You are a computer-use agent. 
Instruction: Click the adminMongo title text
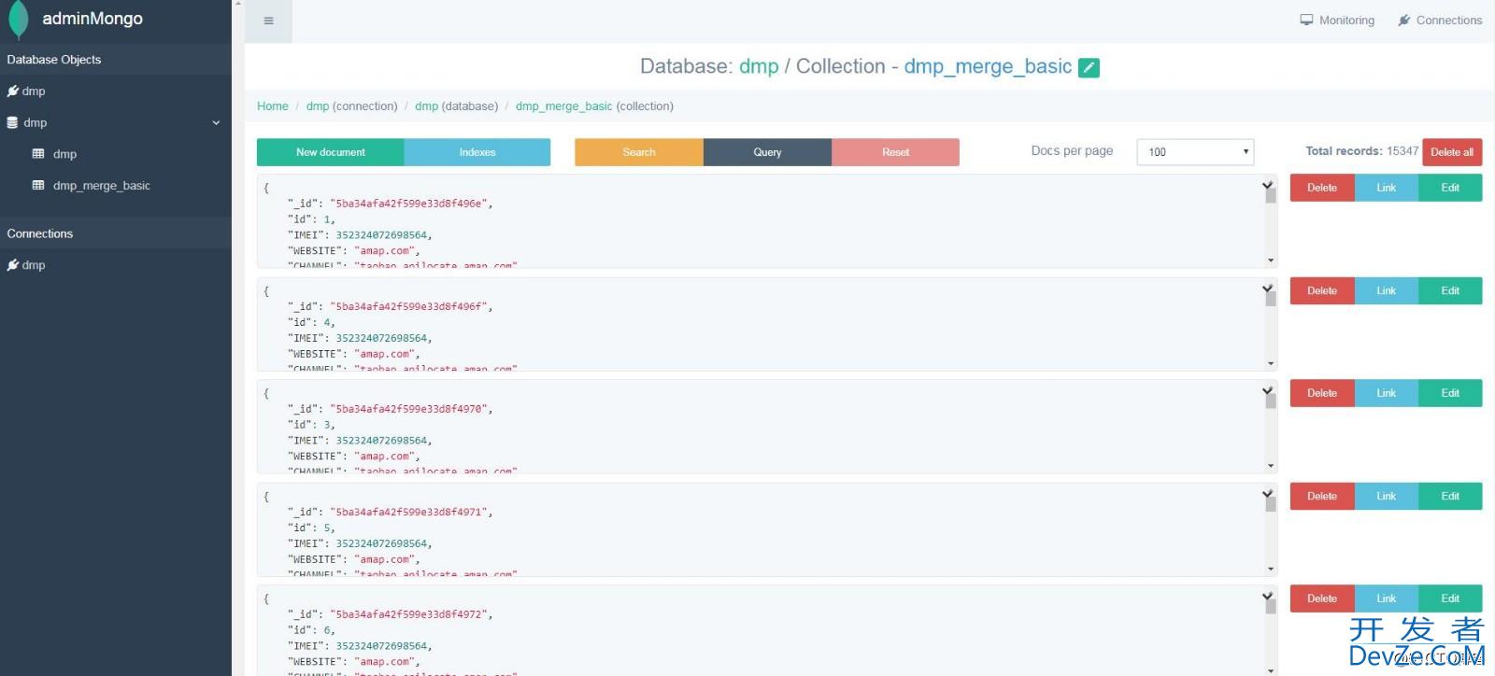93,19
